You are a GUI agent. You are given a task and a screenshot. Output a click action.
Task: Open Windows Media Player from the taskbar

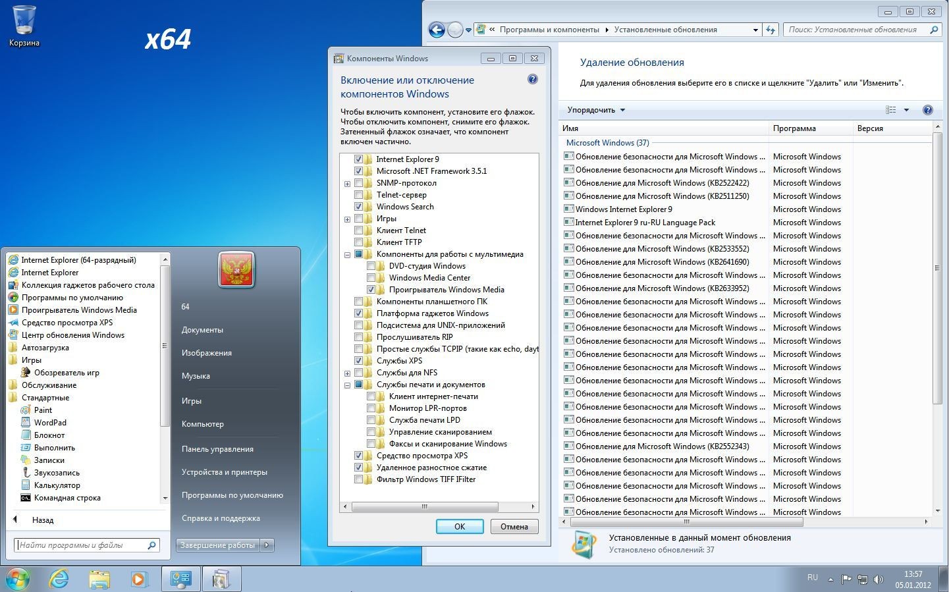tap(139, 579)
